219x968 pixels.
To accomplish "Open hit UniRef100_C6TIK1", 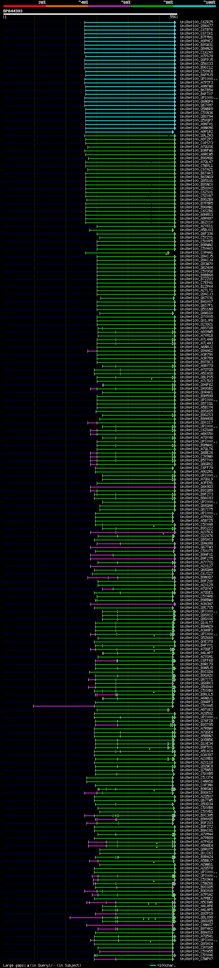I will click(x=196, y=33).
